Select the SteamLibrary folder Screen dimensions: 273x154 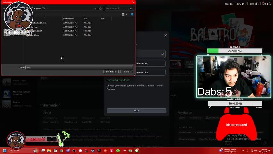click(x=35, y=35)
